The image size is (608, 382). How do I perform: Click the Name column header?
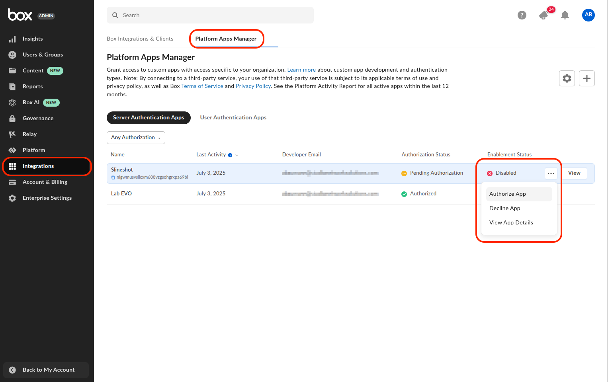point(117,155)
